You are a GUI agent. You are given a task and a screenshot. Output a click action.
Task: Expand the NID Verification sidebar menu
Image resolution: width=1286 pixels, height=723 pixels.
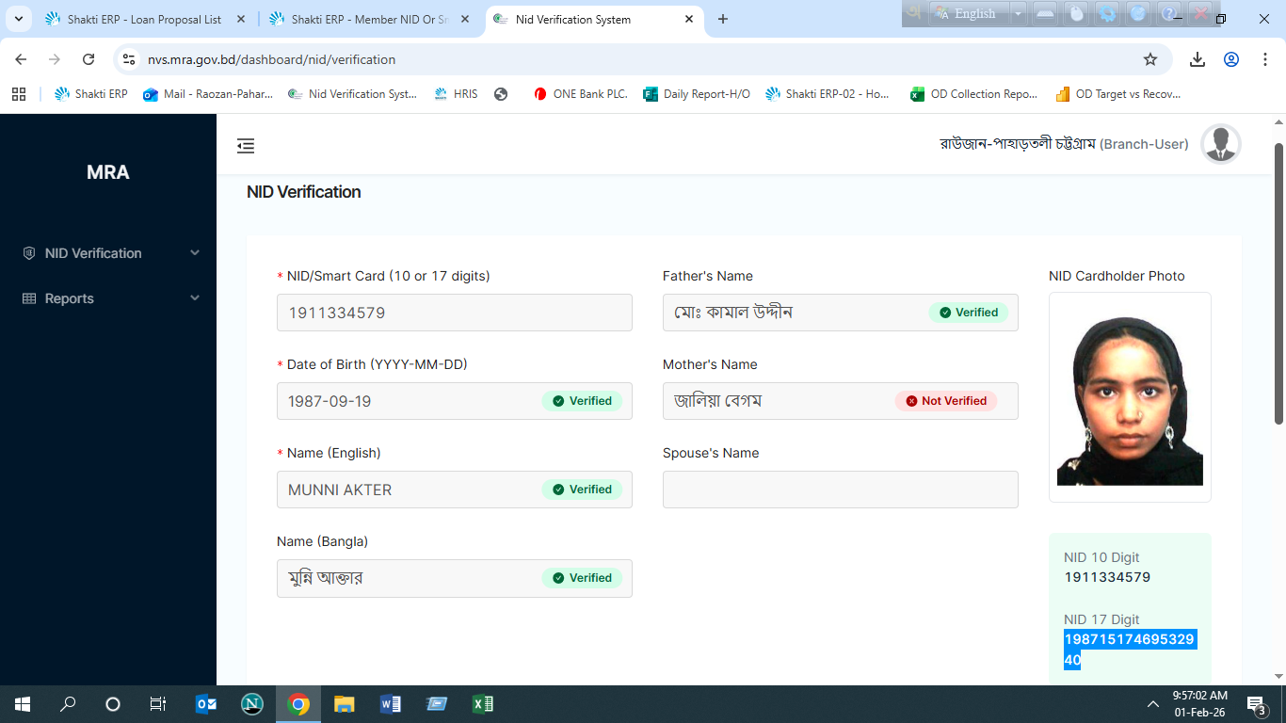(108, 253)
